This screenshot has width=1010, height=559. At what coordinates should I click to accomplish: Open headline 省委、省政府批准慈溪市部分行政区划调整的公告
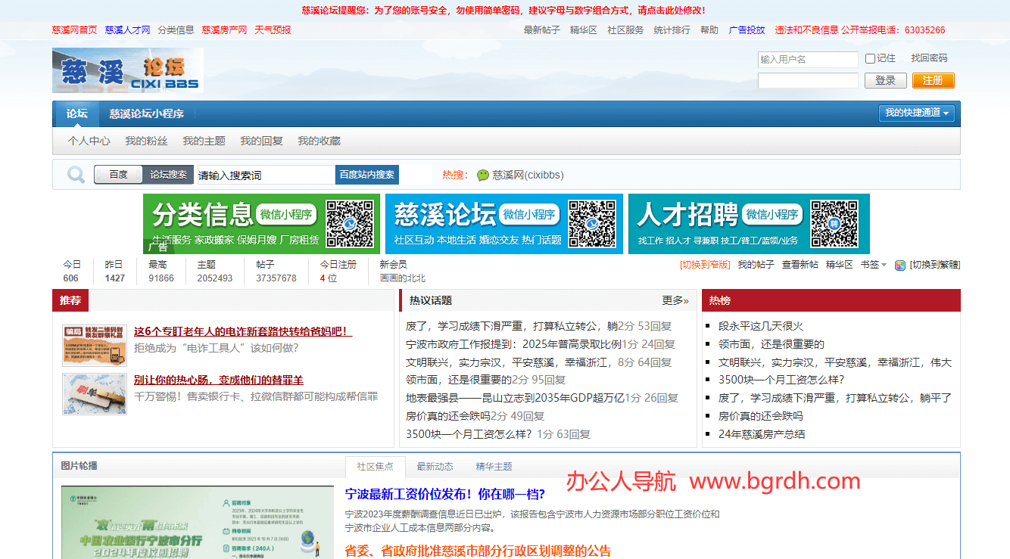(x=478, y=551)
